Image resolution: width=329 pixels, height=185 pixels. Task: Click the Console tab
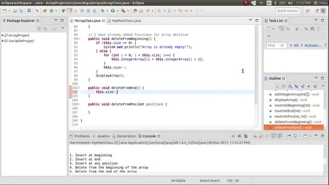coord(149,136)
